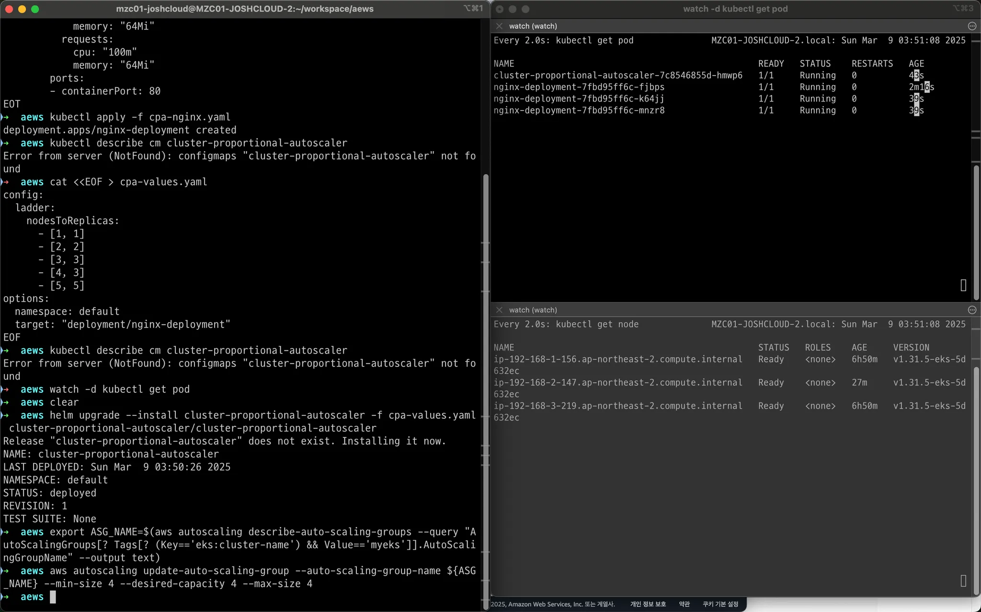The width and height of the screenshot is (981, 612).
Task: Select the top 'watch (watch)' pane title
Action: (x=533, y=26)
